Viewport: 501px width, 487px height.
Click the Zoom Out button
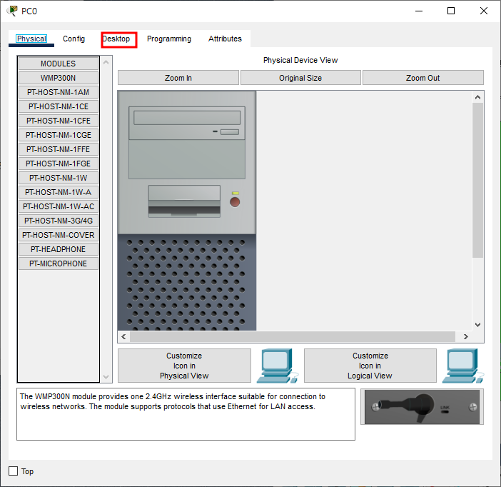[422, 78]
